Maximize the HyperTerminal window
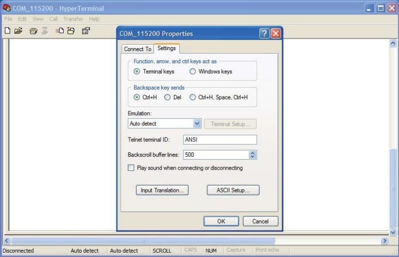 pyautogui.click(x=381, y=8)
